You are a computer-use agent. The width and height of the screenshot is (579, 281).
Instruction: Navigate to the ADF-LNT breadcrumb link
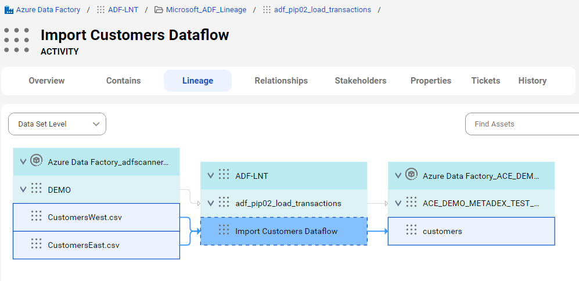pyautogui.click(x=123, y=10)
